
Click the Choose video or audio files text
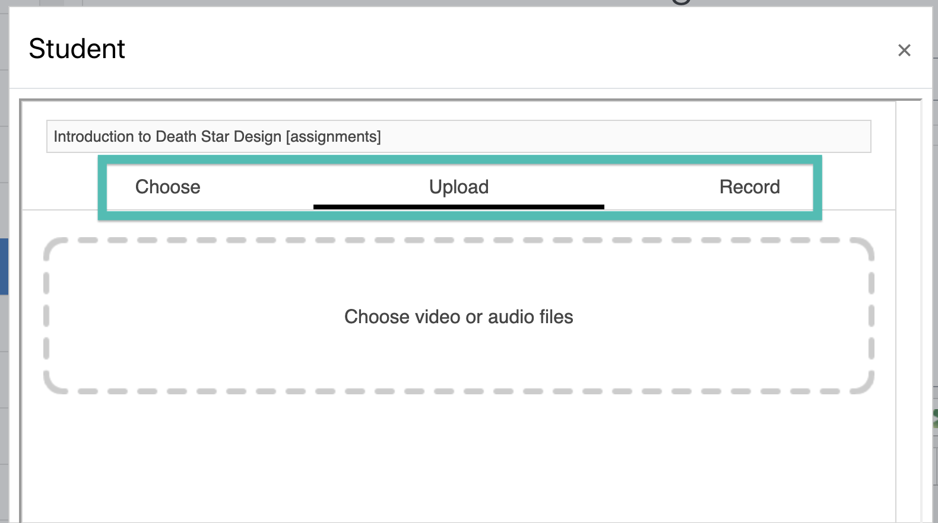point(459,317)
